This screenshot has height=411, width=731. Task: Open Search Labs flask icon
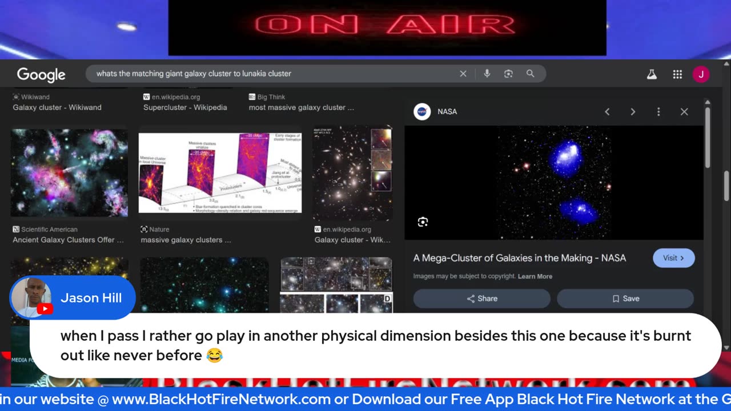point(652,74)
